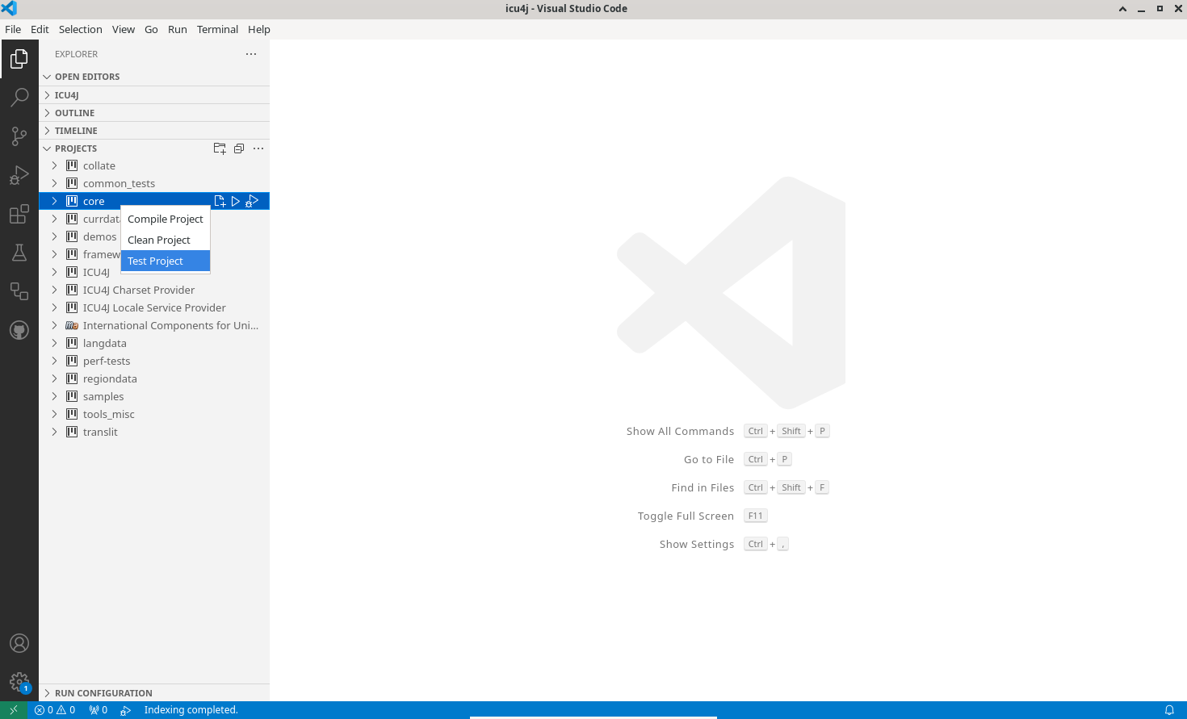The height and width of the screenshot is (719, 1187).
Task: Expand the translit project node
Action: tap(54, 432)
